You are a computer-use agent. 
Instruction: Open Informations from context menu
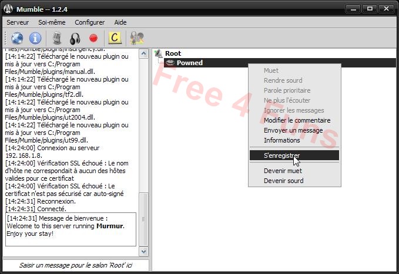[x=281, y=140]
